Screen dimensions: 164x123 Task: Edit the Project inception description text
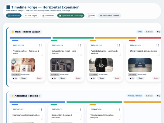(x=27, y=52)
